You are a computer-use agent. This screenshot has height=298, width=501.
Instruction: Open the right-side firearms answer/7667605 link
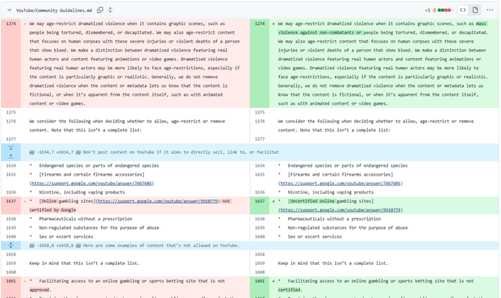(340, 184)
